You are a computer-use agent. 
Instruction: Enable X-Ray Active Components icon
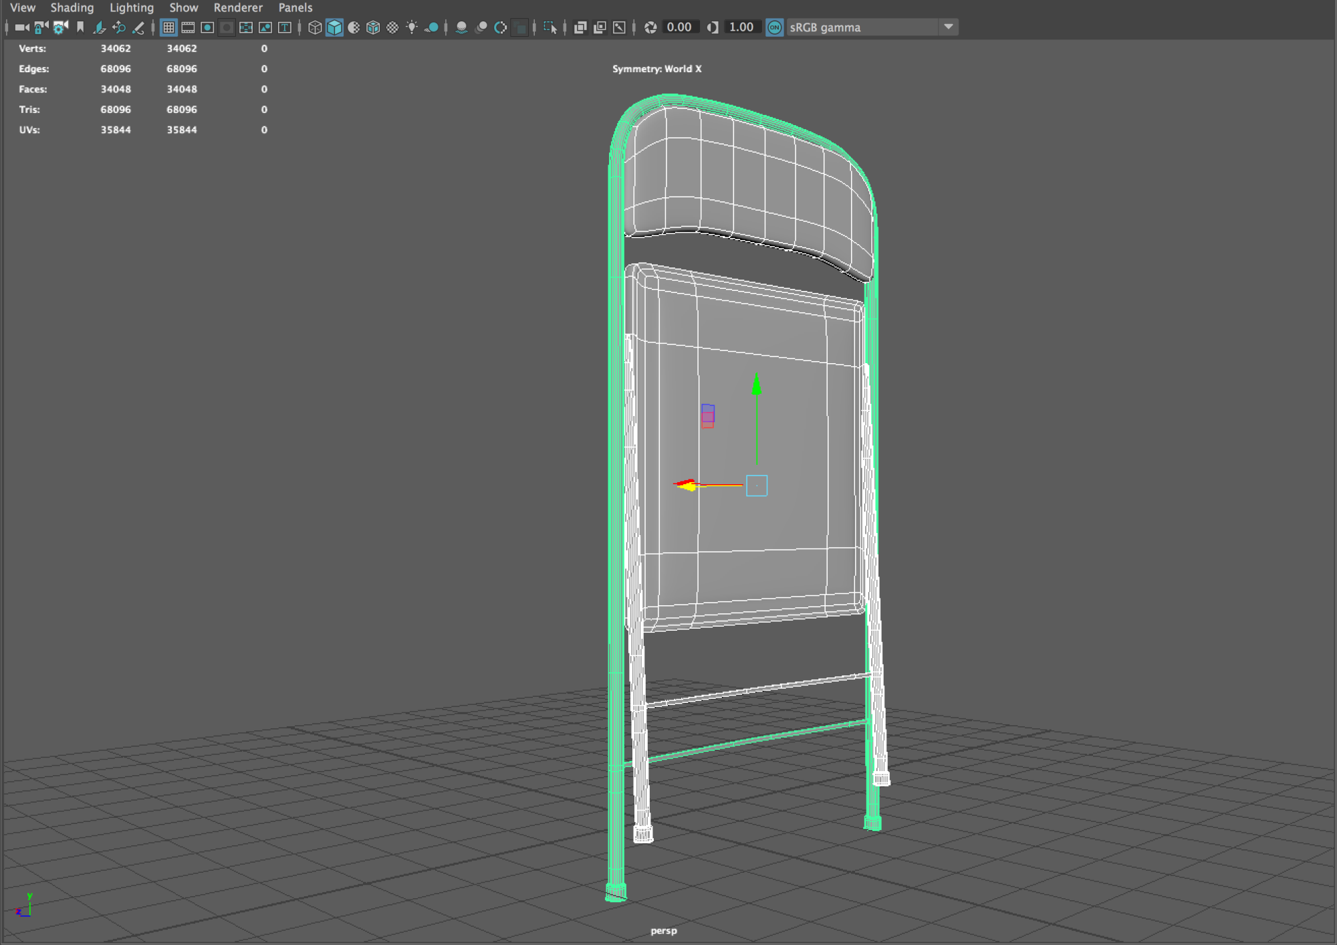click(x=600, y=27)
